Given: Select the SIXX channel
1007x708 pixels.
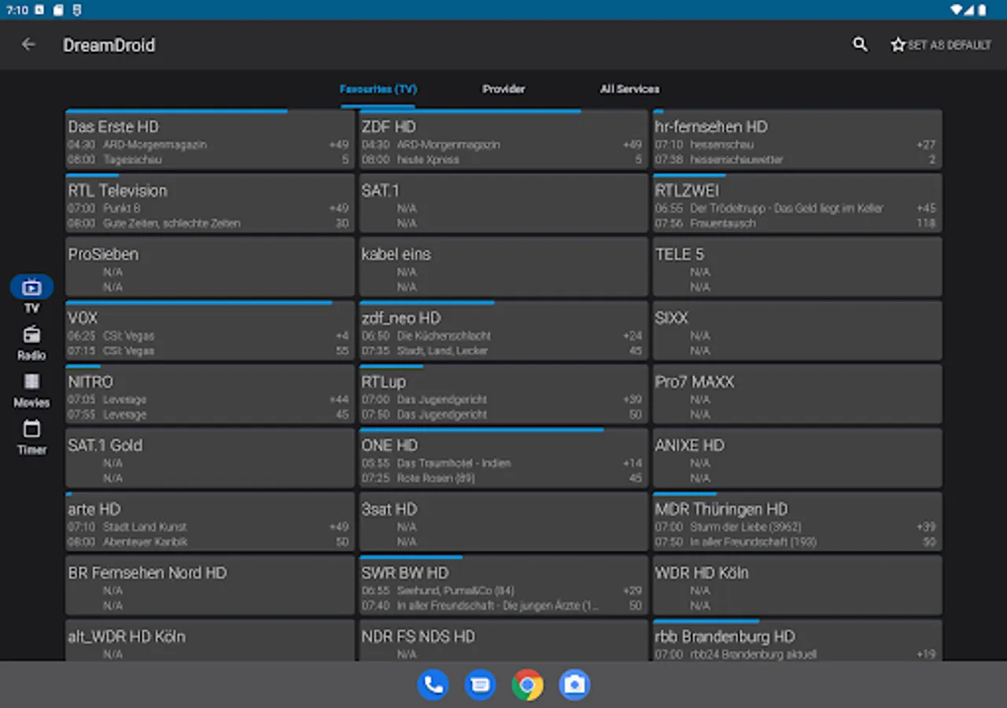Looking at the screenshot, I should coord(797,330).
